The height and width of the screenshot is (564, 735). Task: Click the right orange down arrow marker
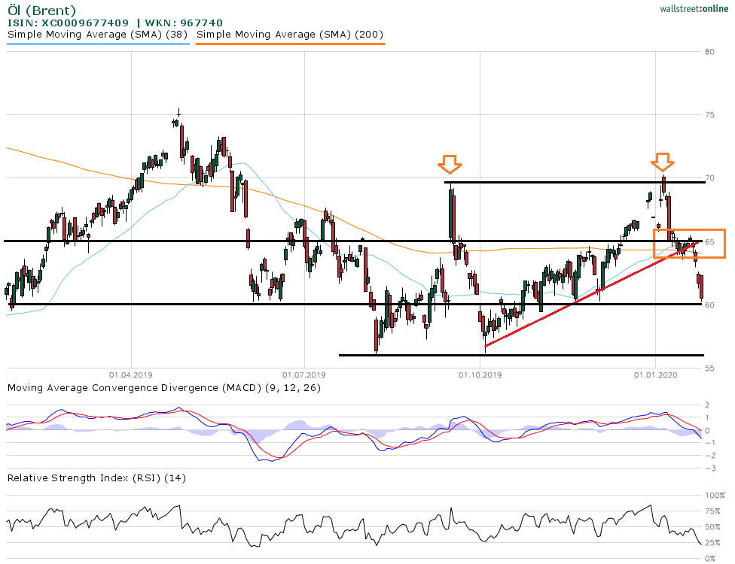(x=663, y=162)
